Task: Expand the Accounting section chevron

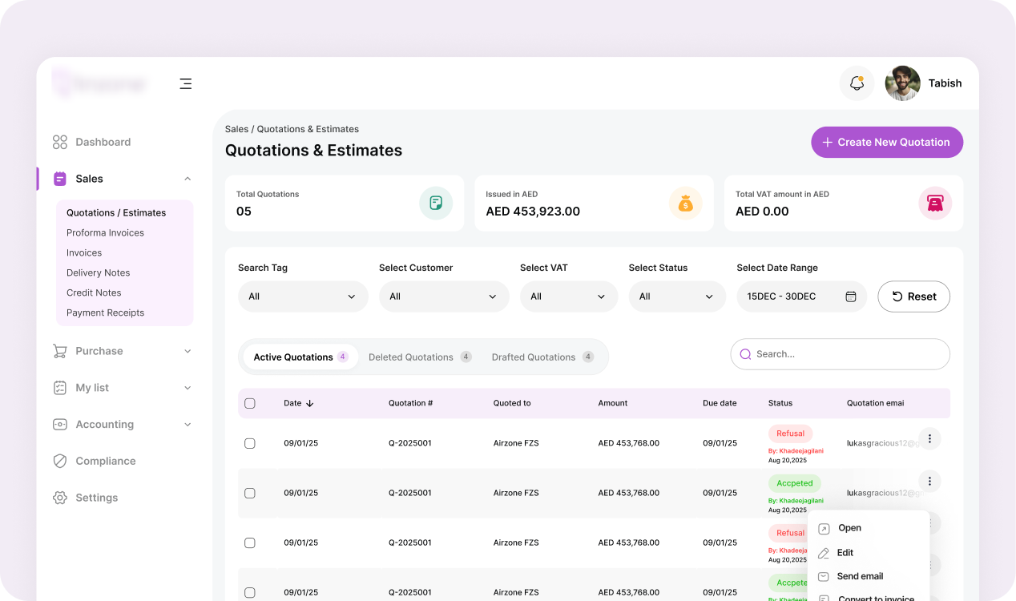Action: tap(187, 425)
